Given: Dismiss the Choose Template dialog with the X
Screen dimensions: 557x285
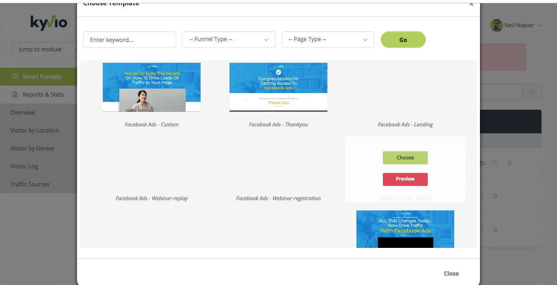Looking at the screenshot, I should [x=471, y=4].
